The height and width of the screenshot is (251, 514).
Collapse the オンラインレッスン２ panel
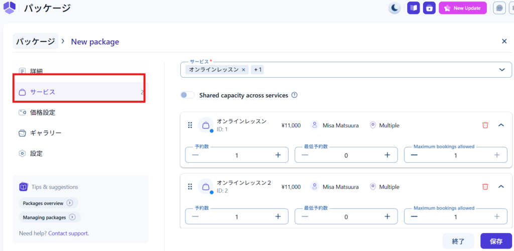click(500, 187)
